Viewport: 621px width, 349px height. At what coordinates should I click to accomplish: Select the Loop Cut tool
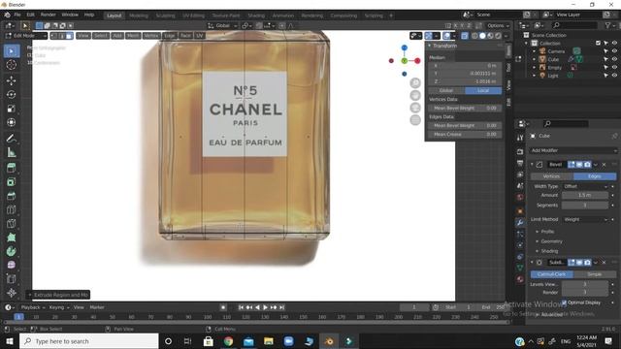12,209
